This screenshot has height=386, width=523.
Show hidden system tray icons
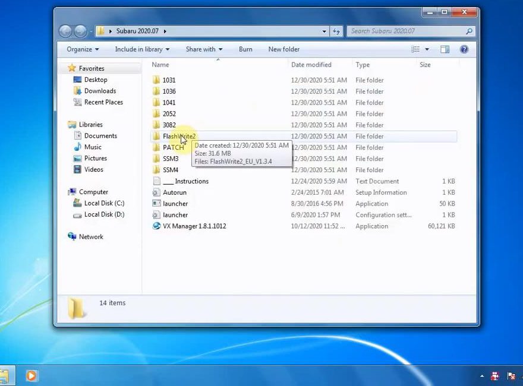pos(482,376)
